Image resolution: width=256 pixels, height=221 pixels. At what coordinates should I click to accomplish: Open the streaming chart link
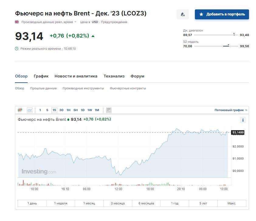click(230, 110)
